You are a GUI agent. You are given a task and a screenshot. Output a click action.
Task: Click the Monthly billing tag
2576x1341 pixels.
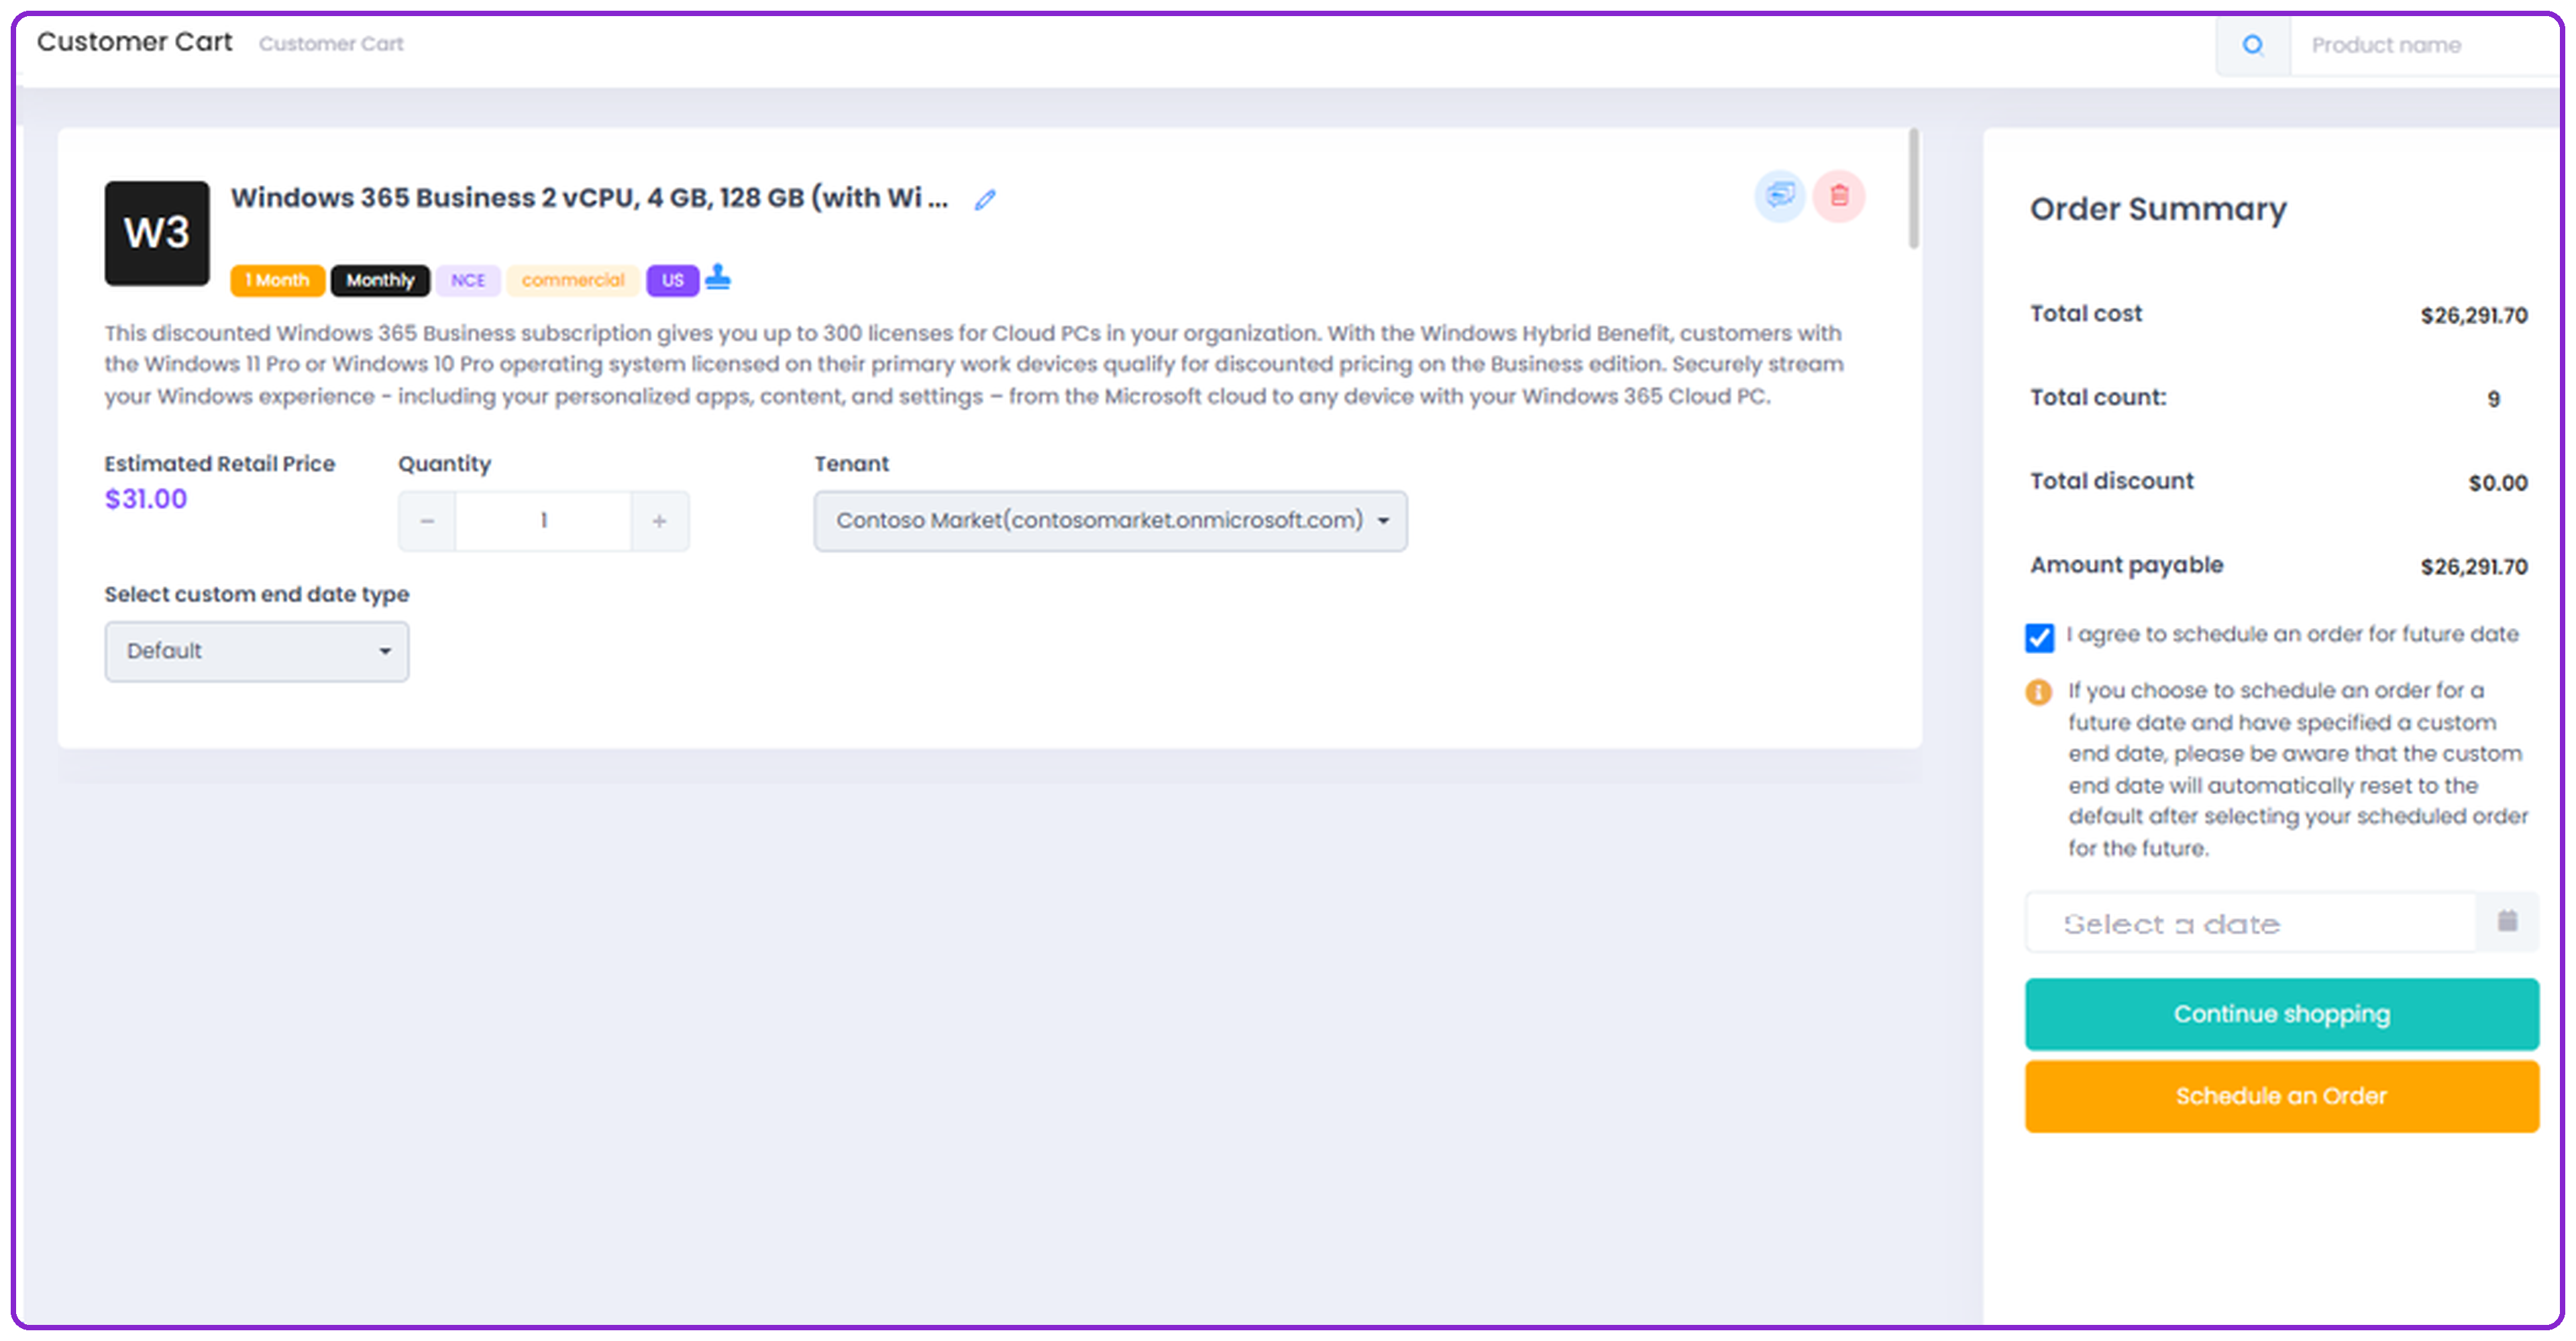point(381,281)
